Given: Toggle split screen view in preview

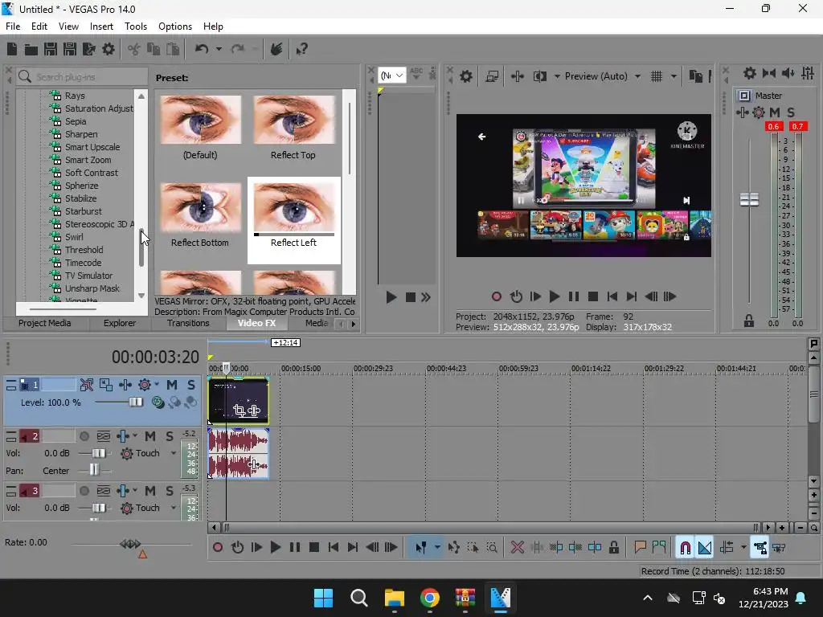Looking at the screenshot, I should tap(539, 76).
